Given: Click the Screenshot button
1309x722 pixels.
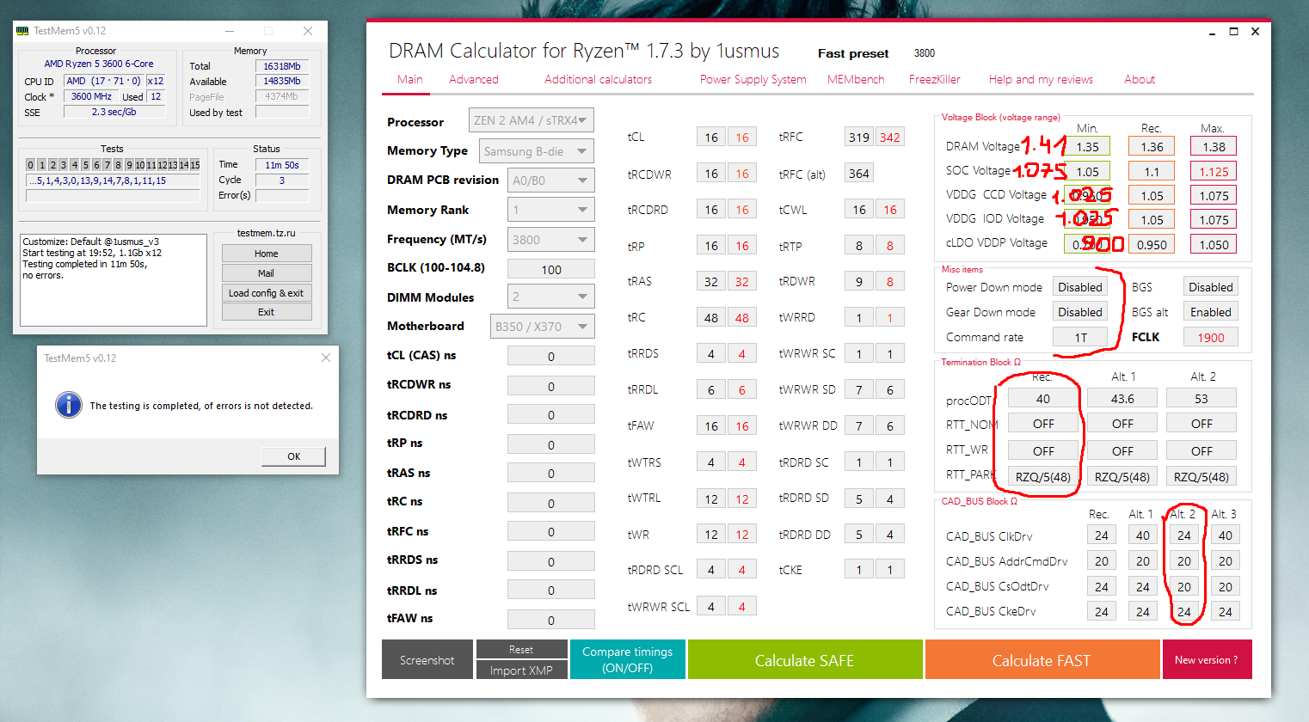Looking at the screenshot, I should pyautogui.click(x=427, y=659).
